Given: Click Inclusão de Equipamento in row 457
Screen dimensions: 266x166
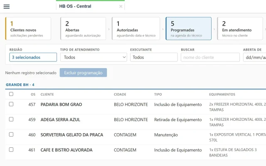Looking at the screenshot, I should 178,105.
